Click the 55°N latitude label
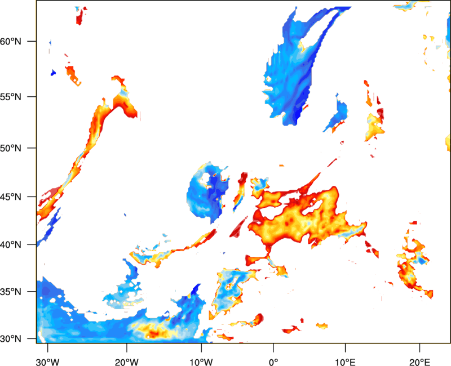This screenshot has height=366, width=451. 11,97
